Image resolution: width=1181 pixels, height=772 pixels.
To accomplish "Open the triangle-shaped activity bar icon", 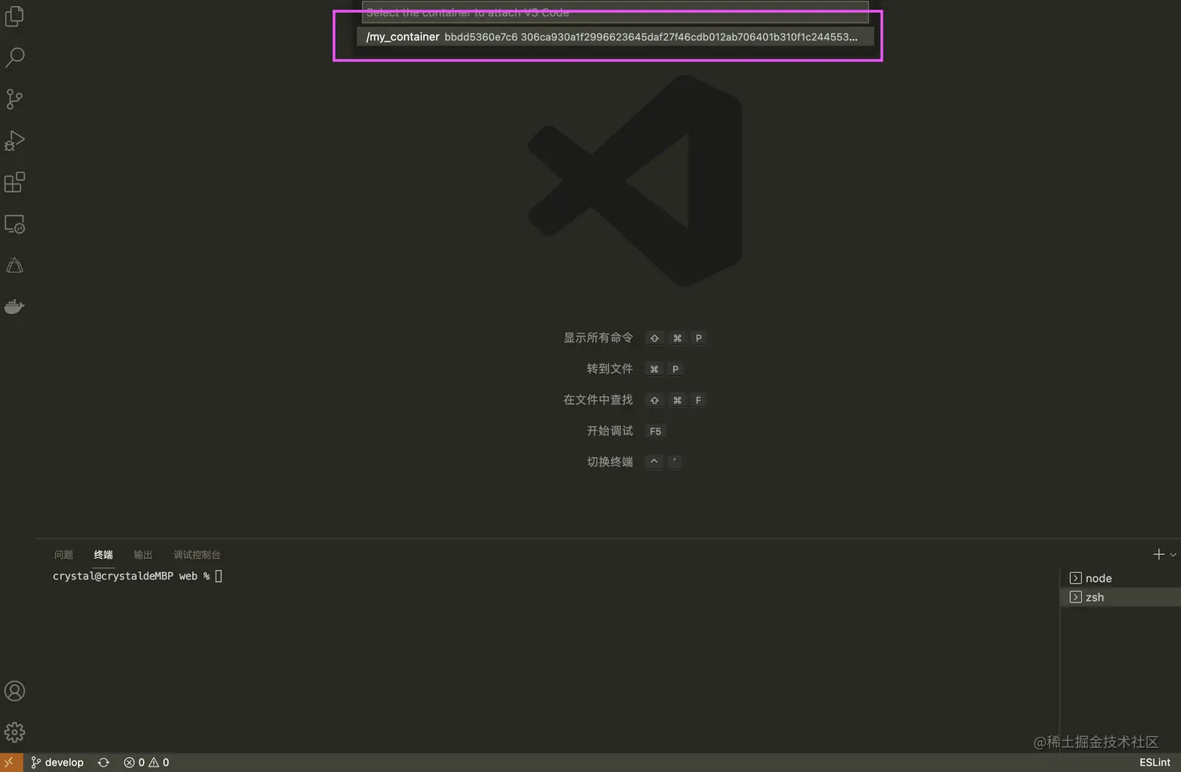I will (14, 266).
